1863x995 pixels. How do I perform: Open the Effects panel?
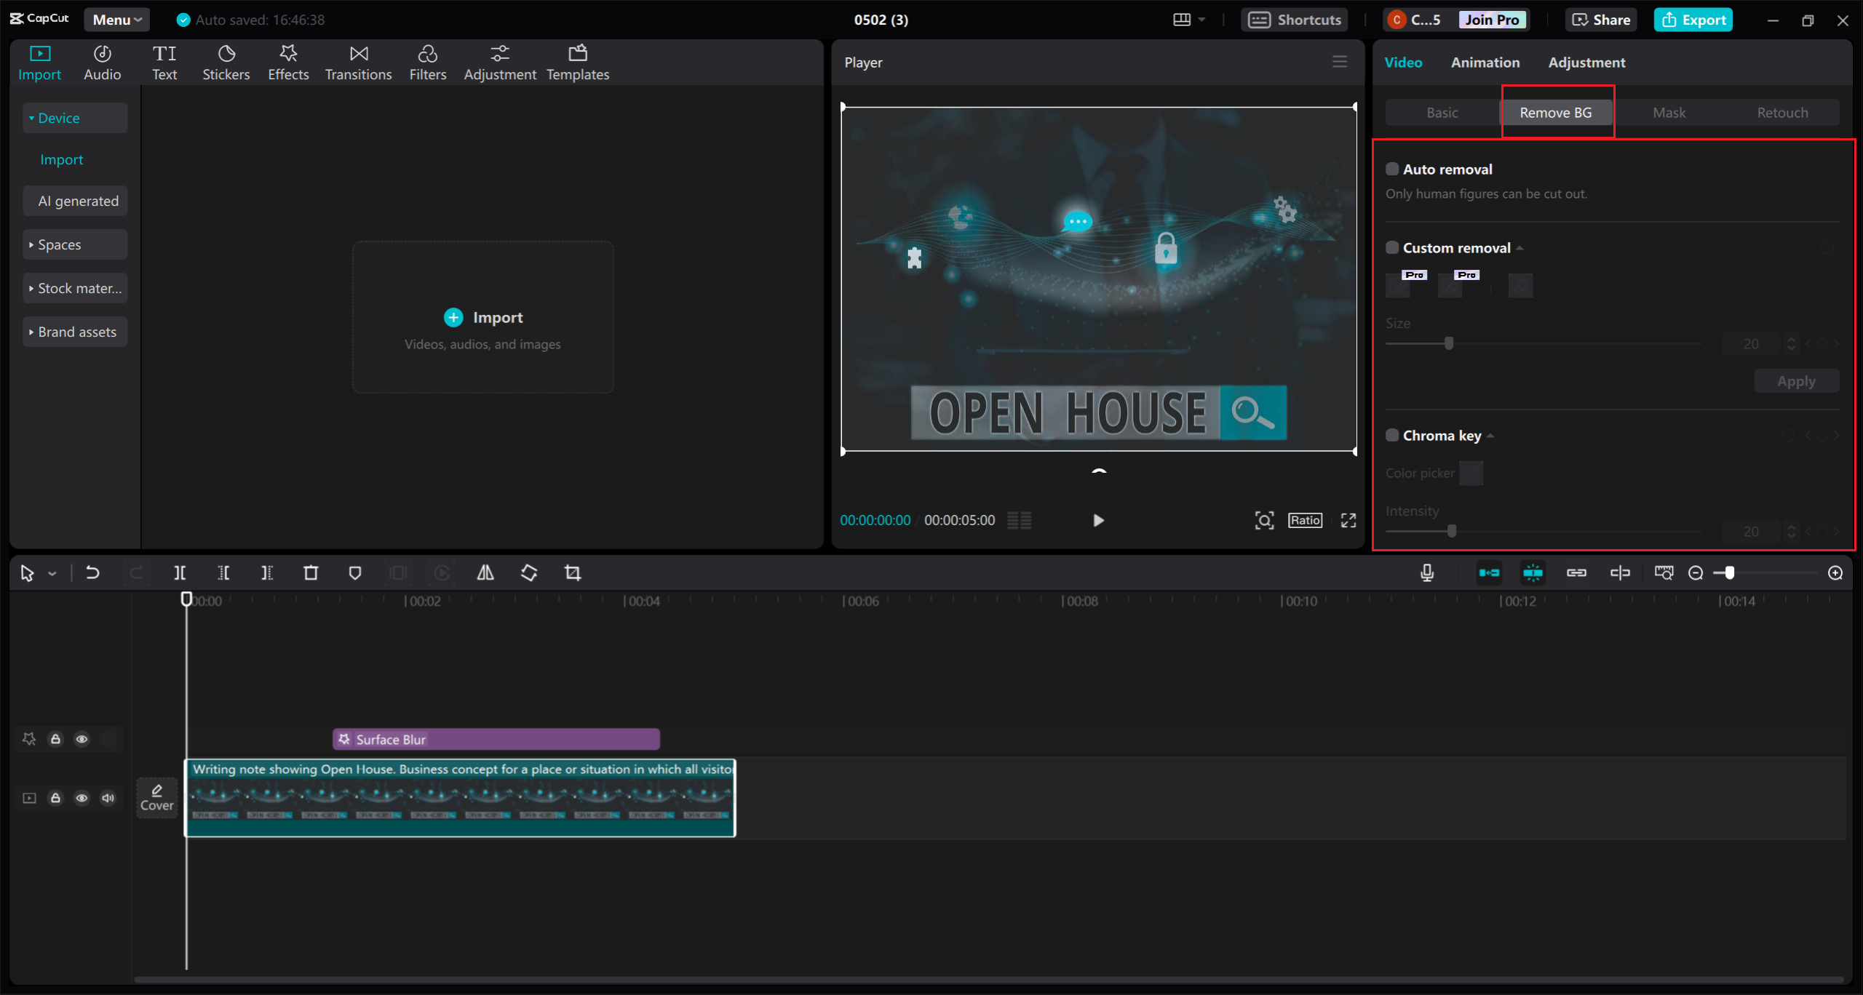coord(288,63)
